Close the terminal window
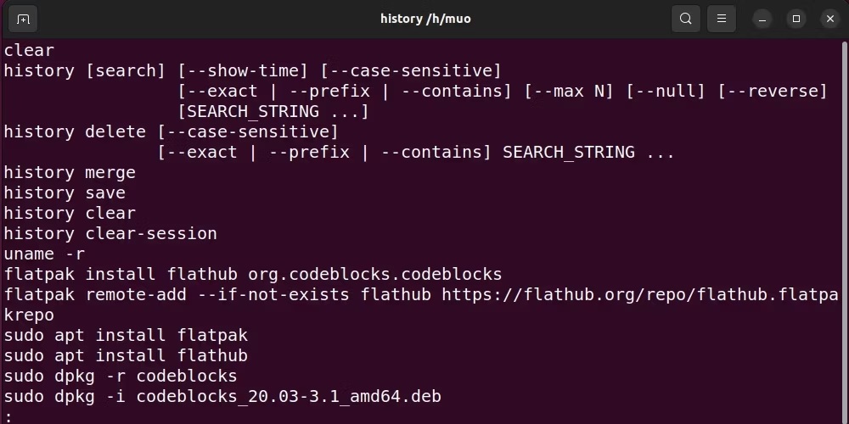This screenshot has width=849, height=424. point(829,19)
